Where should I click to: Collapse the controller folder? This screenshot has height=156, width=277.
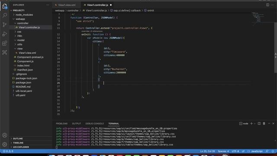pyautogui.click(x=23, y=23)
